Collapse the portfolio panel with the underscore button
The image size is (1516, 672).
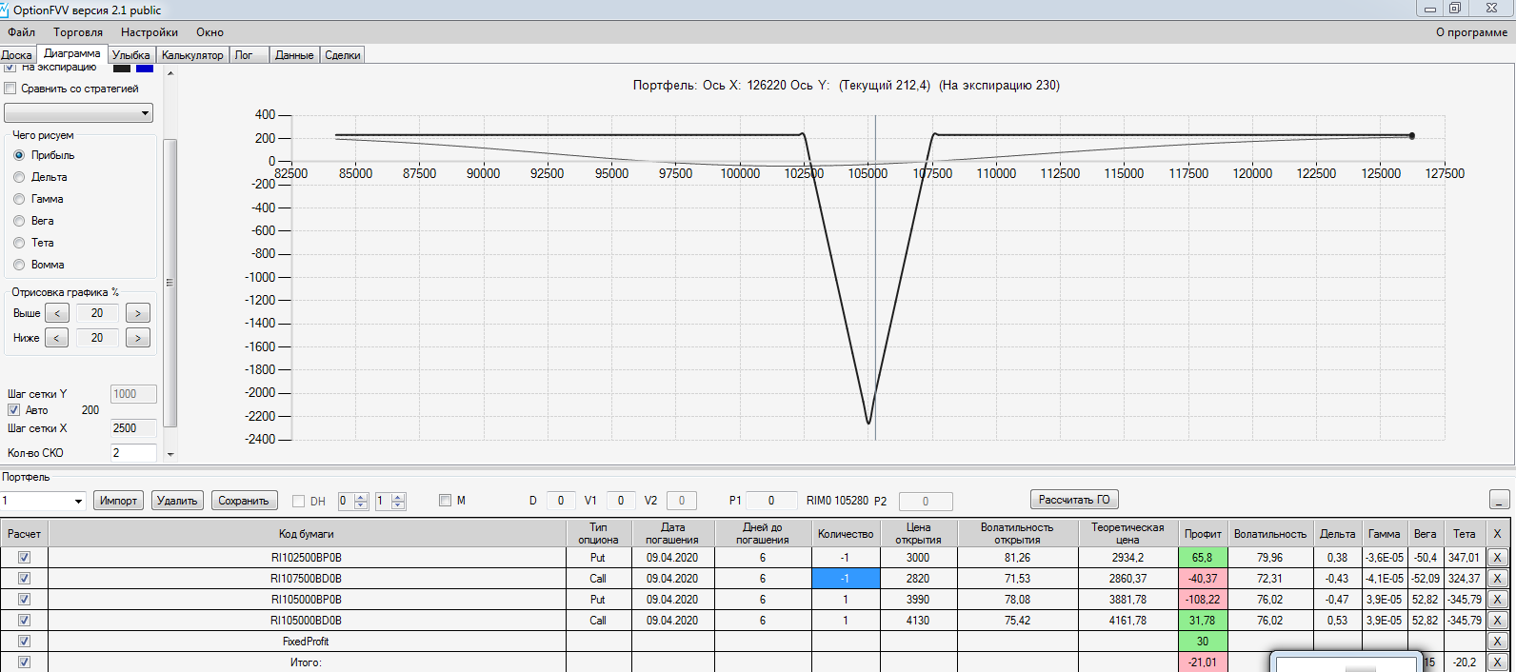coord(1499,501)
